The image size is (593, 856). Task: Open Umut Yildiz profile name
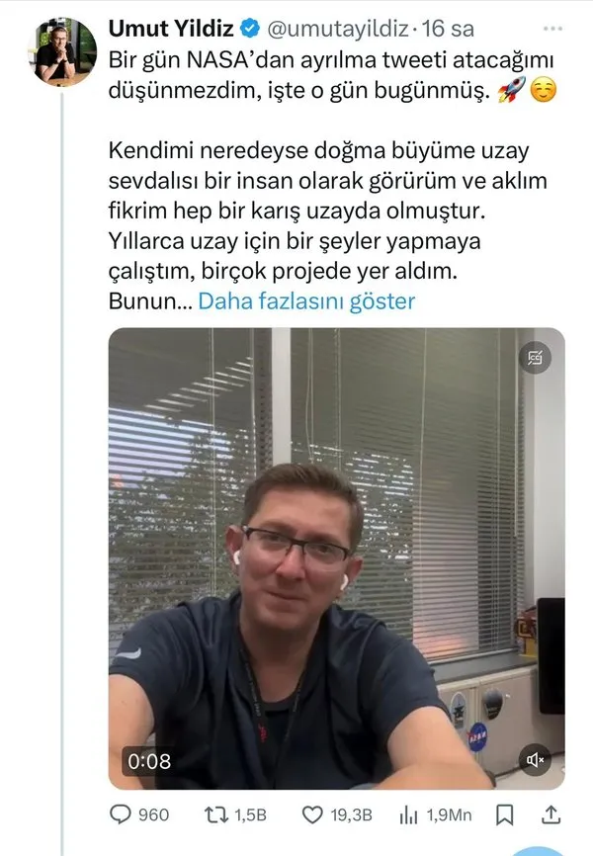click(171, 29)
